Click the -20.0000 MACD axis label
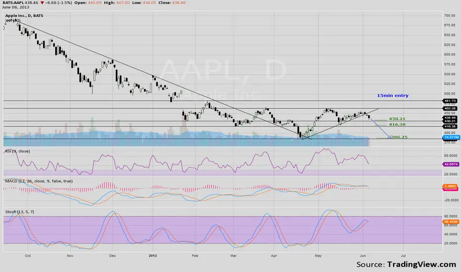The width and height of the screenshot is (461, 272). pos(451,200)
